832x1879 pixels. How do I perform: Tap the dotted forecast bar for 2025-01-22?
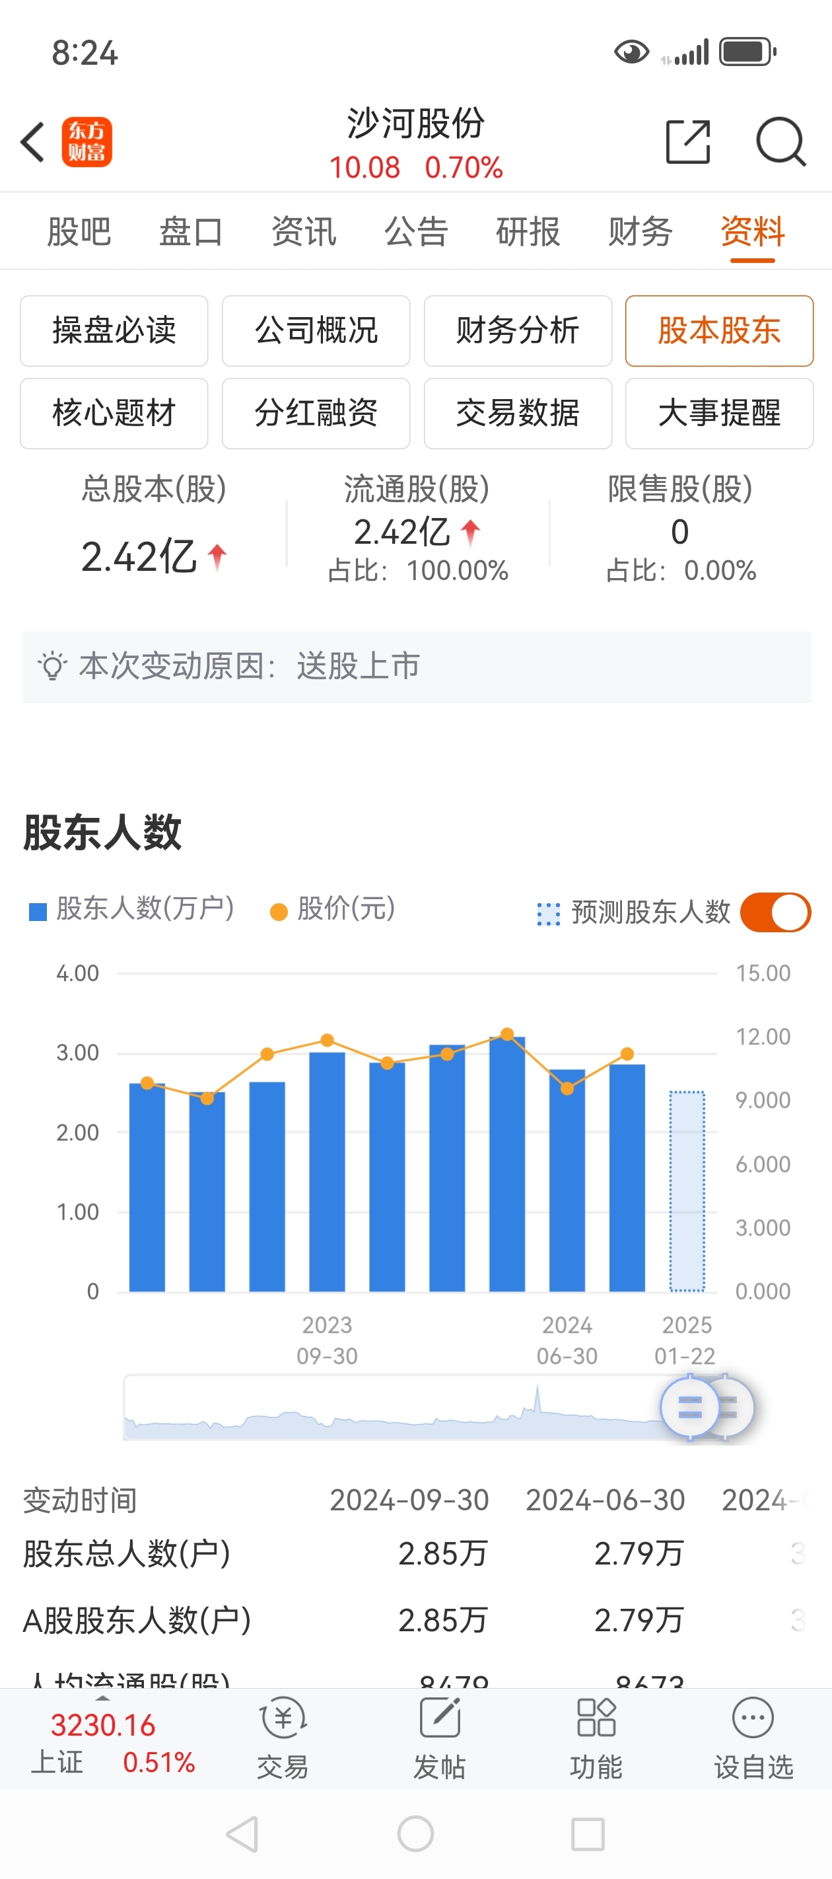click(x=687, y=1191)
